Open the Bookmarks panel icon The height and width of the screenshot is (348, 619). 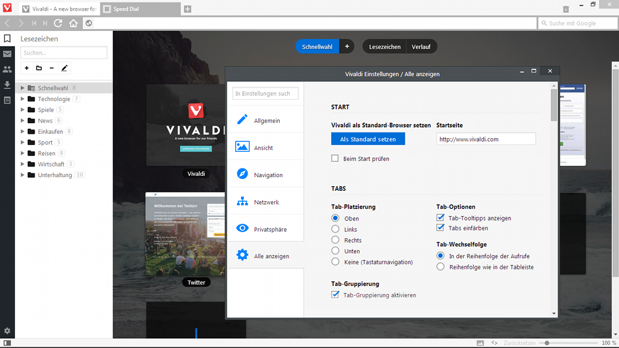click(x=7, y=39)
